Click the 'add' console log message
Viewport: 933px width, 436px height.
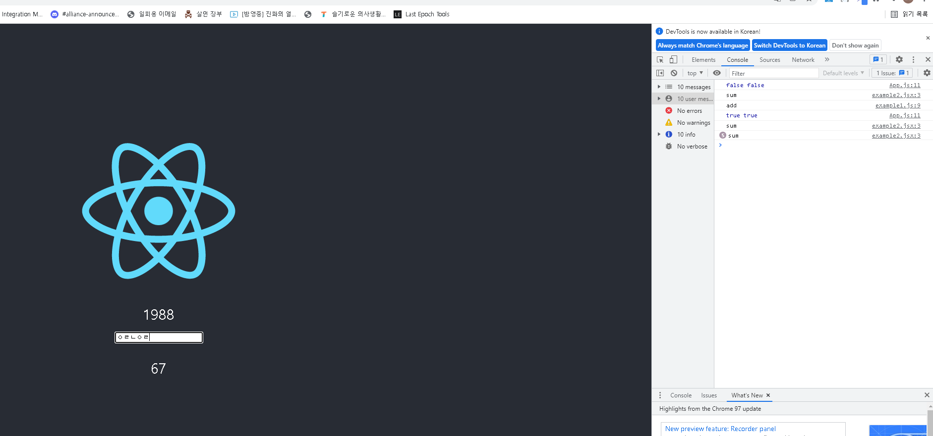coord(731,105)
